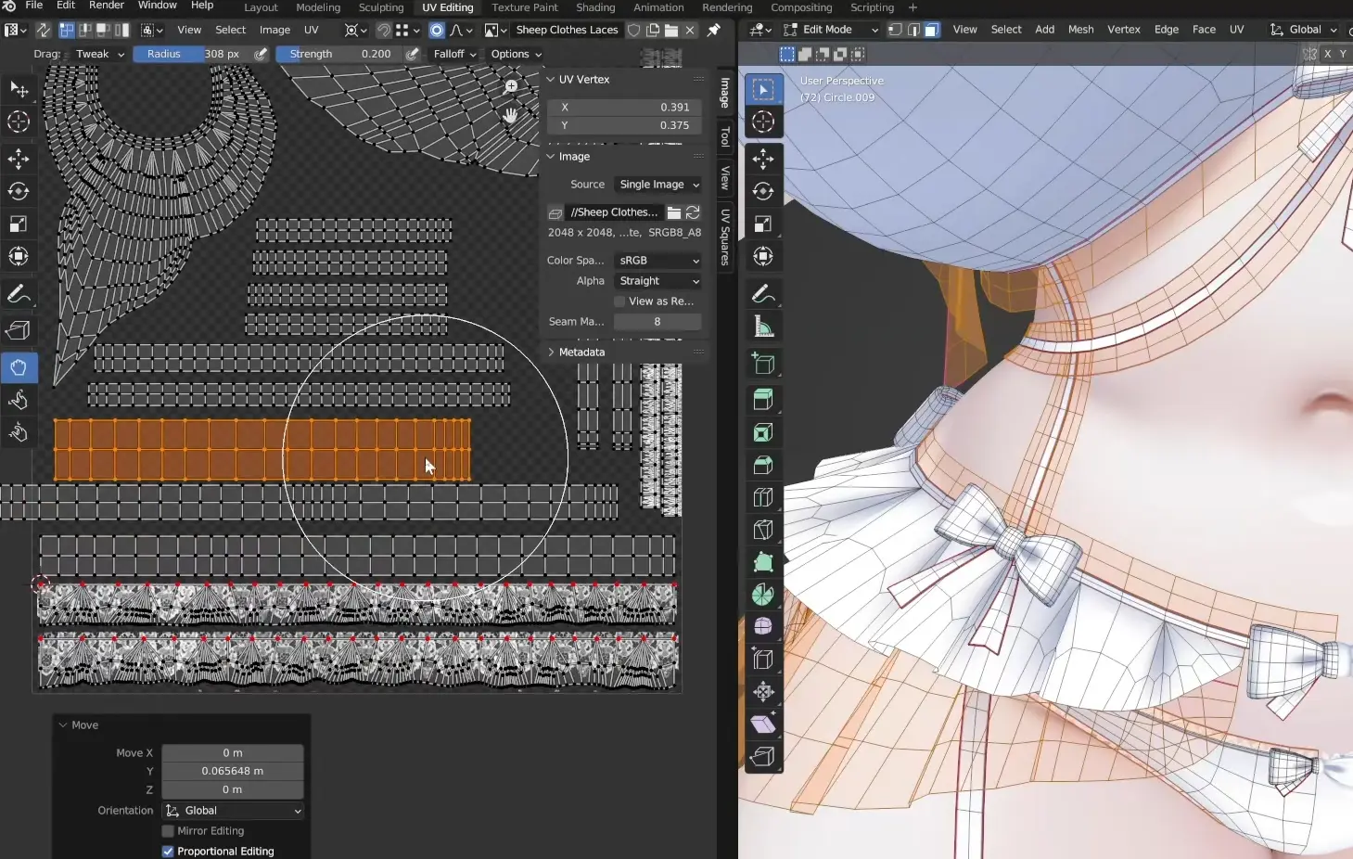Select the Measure tool in viewport

click(763, 327)
